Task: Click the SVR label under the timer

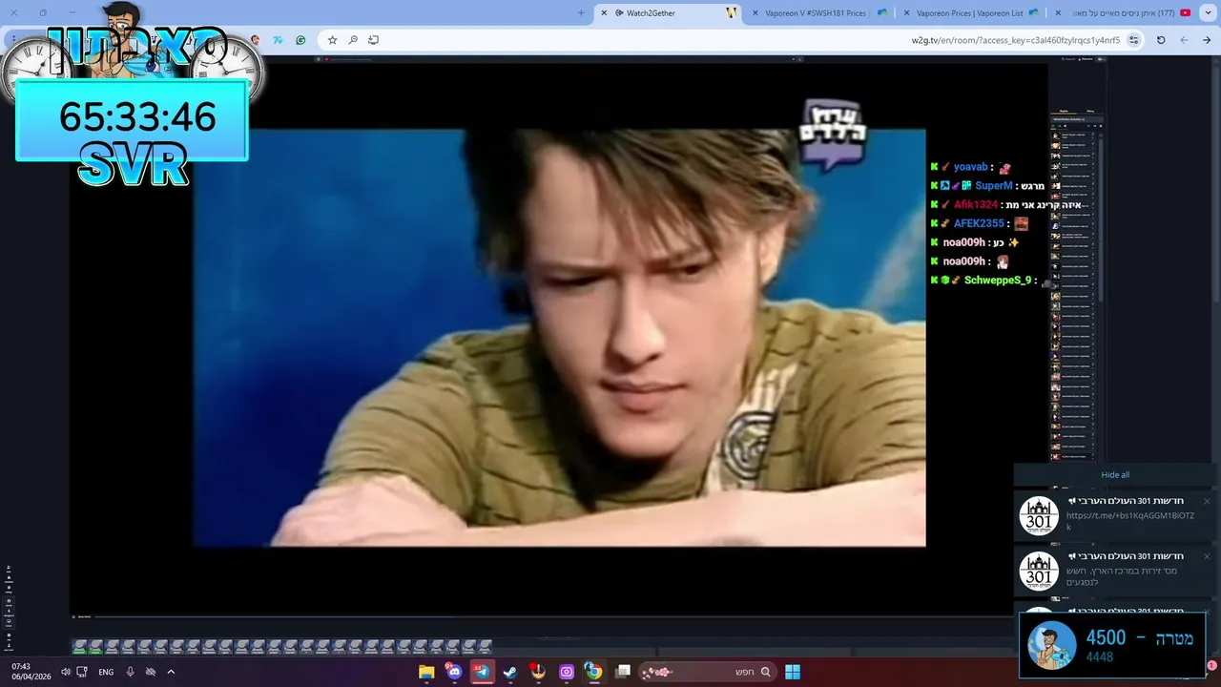Action: click(x=133, y=165)
